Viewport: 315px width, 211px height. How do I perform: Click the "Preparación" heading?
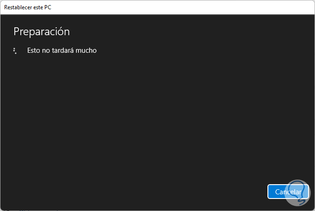pyautogui.click(x=42, y=31)
